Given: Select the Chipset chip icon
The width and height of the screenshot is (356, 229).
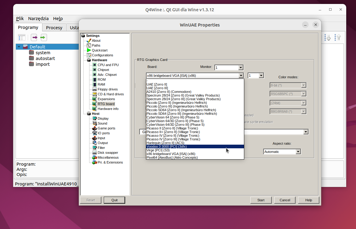Looking at the screenshot, I should pyautogui.click(x=95, y=70).
